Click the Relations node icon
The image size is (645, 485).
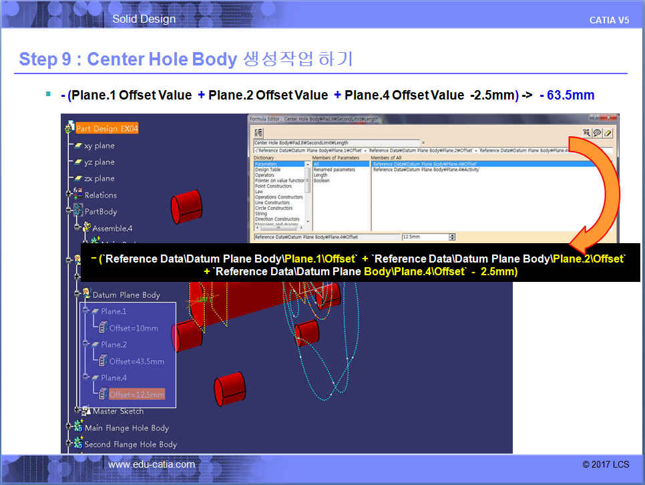pyautogui.click(x=77, y=195)
